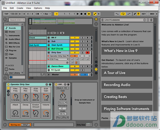This screenshot has height=130, width=160.
Task: Open A Tour of Live lesson
Action: [127, 73]
